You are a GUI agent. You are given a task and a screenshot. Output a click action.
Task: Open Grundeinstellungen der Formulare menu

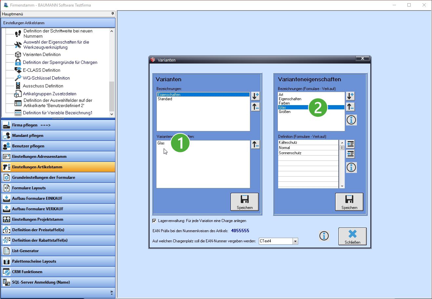[58, 178]
